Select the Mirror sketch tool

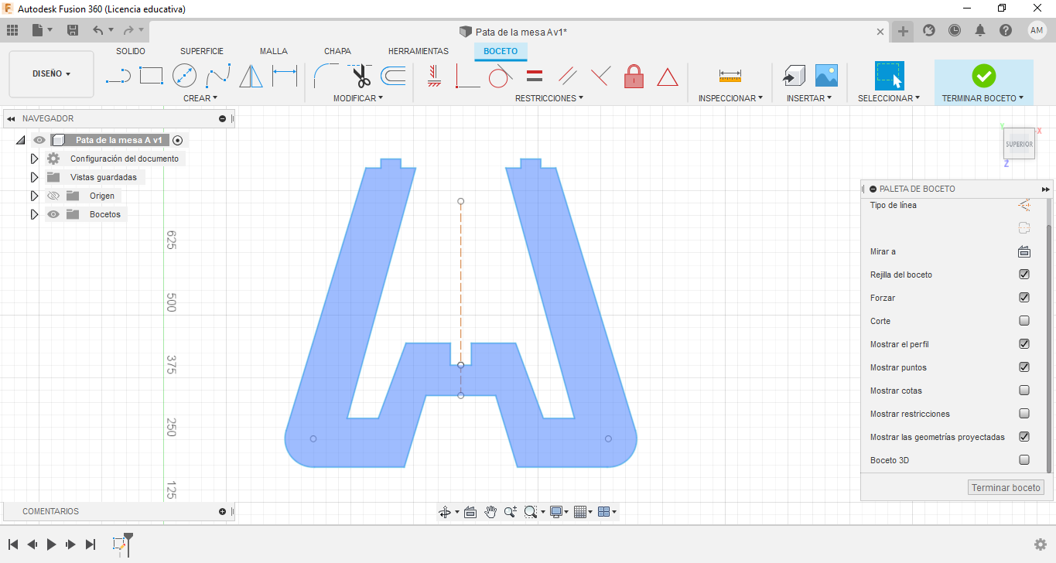(251, 76)
